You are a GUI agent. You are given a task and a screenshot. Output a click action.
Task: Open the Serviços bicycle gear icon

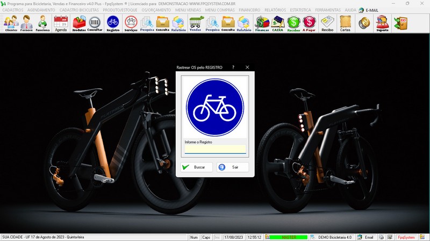coord(131,24)
